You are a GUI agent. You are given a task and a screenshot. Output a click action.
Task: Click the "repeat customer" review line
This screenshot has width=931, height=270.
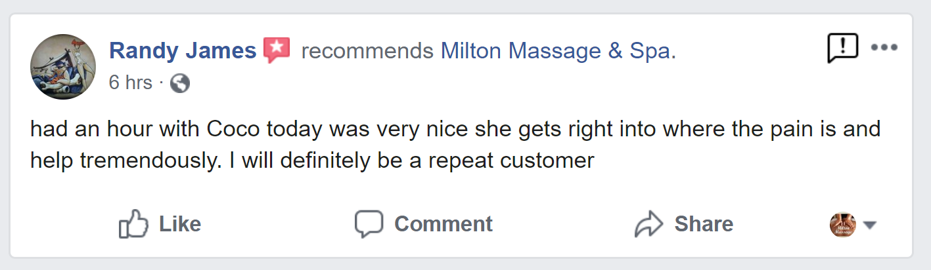[312, 160]
